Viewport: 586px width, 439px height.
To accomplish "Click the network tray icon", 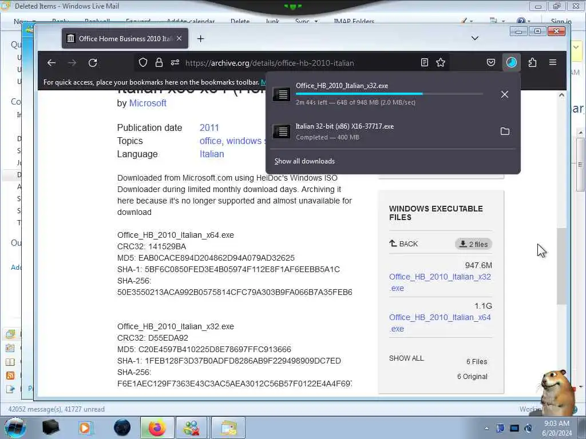I will pos(514,428).
